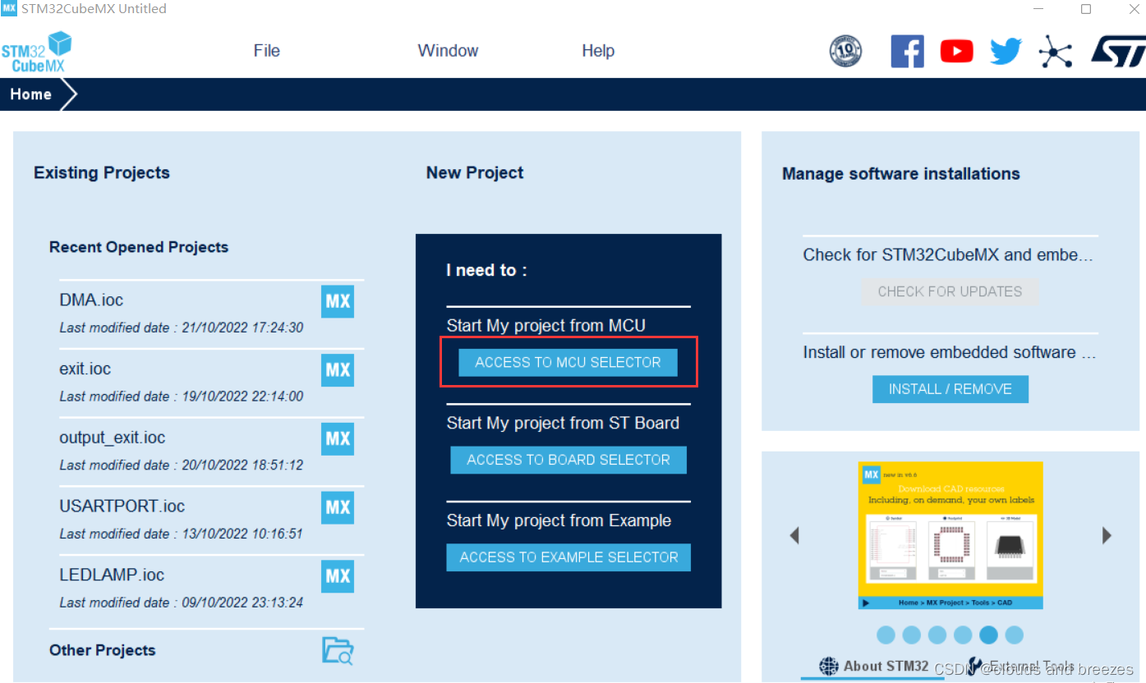
Task: Click the INSTALL / REMOVE button
Action: tap(950, 389)
